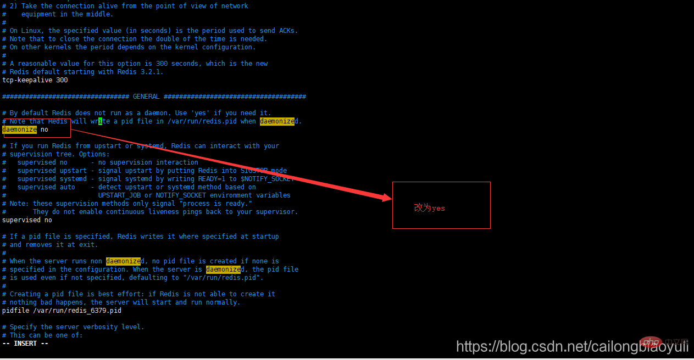The image size is (694, 360).
Task: Click the pidfile /var/run/redis_6379.pid line
Action: click(x=62, y=311)
